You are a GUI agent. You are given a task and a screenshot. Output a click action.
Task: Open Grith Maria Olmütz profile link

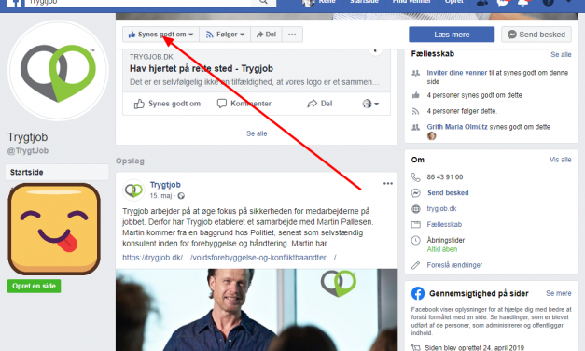[457, 127]
